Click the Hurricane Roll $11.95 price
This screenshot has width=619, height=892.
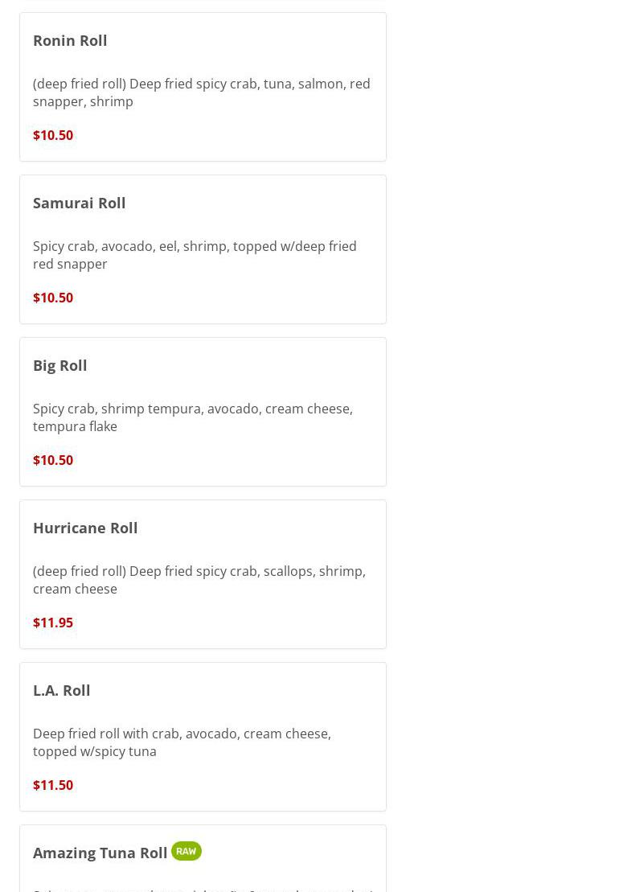coord(53,623)
